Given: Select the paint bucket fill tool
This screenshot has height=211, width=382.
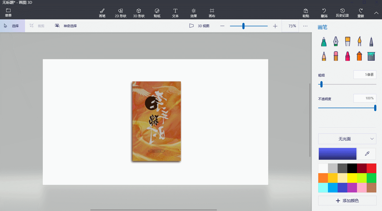Looking at the screenshot, I should pos(371,56).
